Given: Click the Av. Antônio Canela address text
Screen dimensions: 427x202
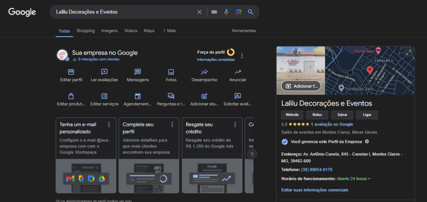Looking at the screenshot, I should [342, 158].
